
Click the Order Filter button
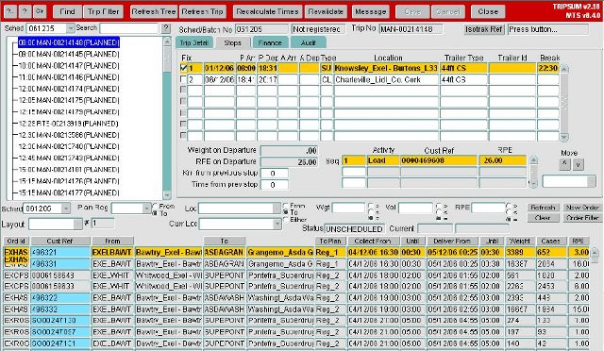582,218
